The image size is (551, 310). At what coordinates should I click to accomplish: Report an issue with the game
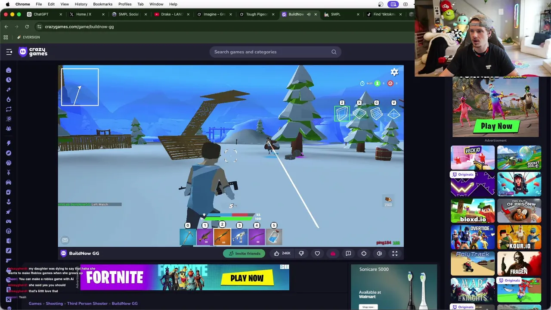click(348, 254)
